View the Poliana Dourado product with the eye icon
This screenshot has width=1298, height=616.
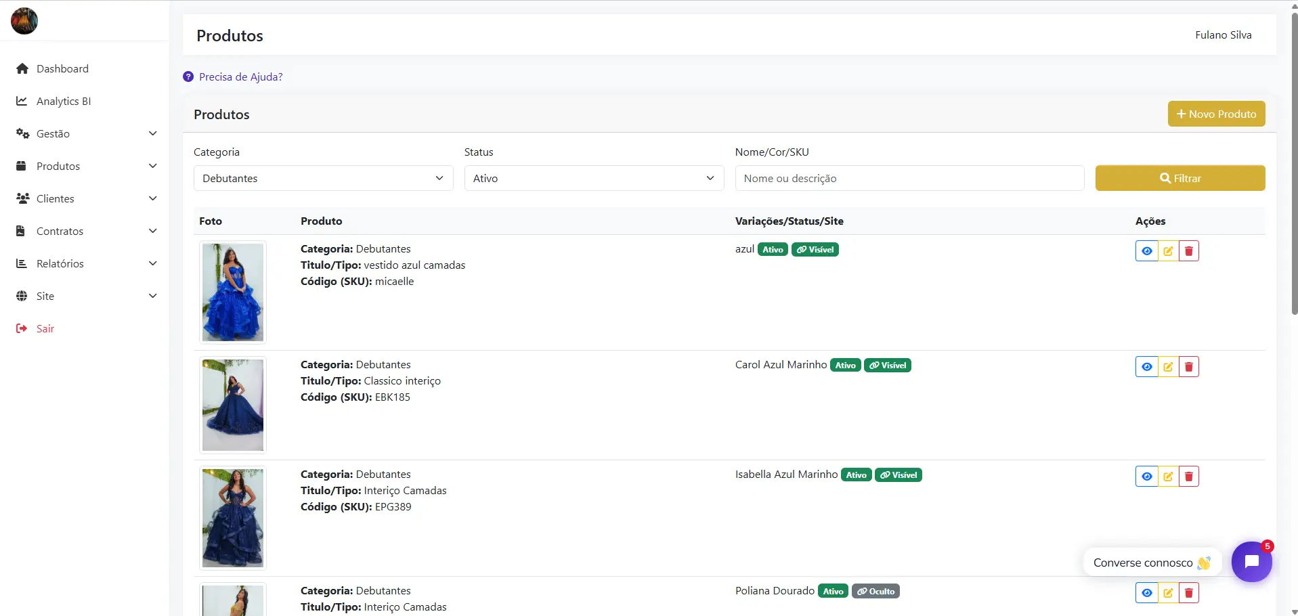(1147, 593)
